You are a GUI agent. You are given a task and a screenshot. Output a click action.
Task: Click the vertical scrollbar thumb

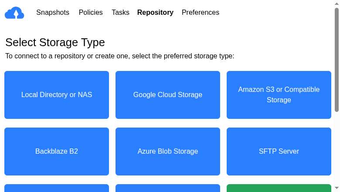point(337,59)
